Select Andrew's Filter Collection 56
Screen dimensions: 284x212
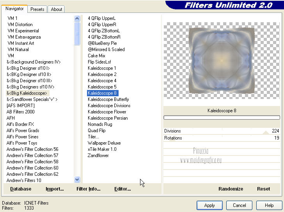tap(32, 149)
